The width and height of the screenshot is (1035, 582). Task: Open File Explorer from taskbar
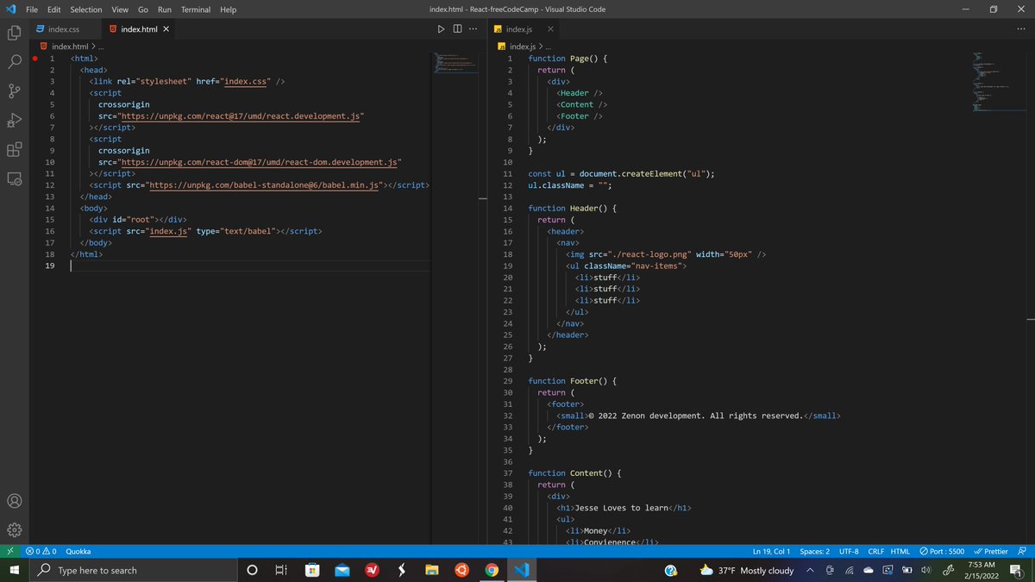431,570
